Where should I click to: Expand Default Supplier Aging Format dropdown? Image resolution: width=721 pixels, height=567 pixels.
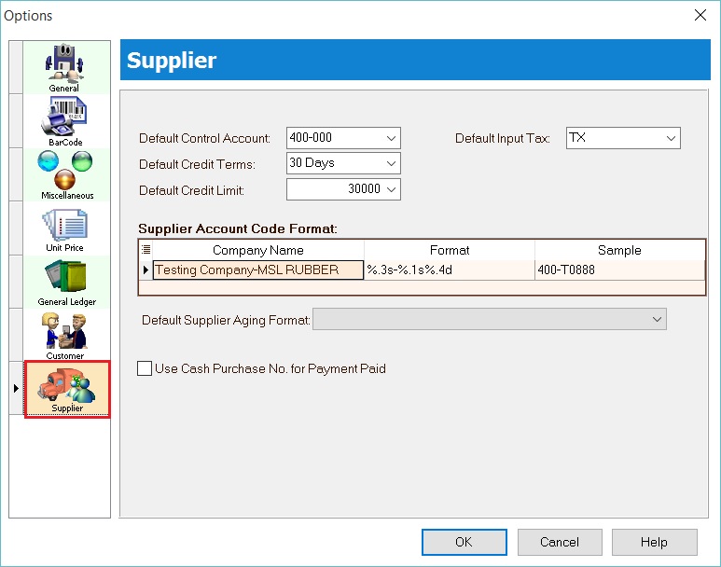click(x=657, y=320)
